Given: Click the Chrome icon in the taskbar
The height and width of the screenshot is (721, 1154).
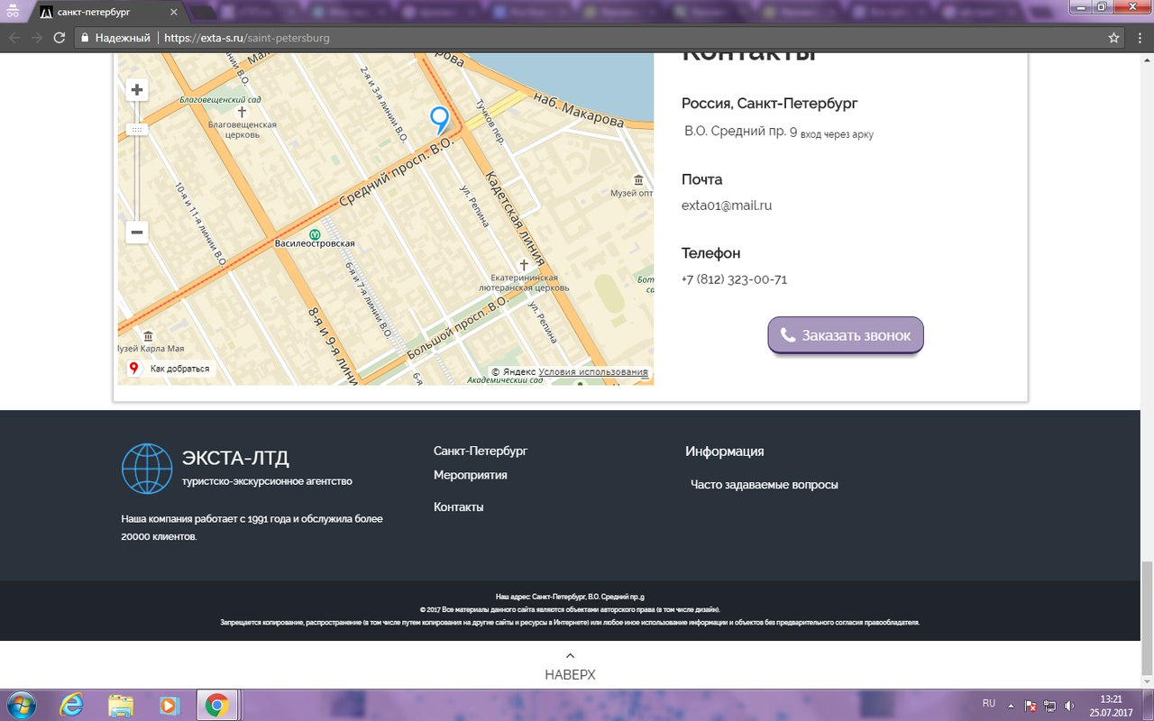Looking at the screenshot, I should tap(215, 705).
